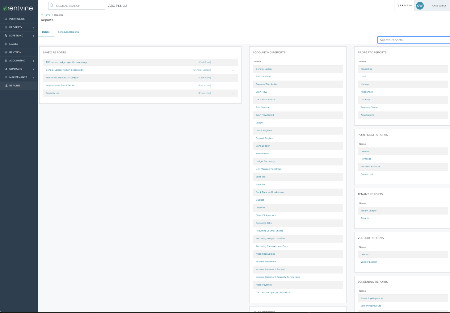The width and height of the screenshot is (450, 313).
Task: Open Reports in the sidebar
Action: pos(15,86)
